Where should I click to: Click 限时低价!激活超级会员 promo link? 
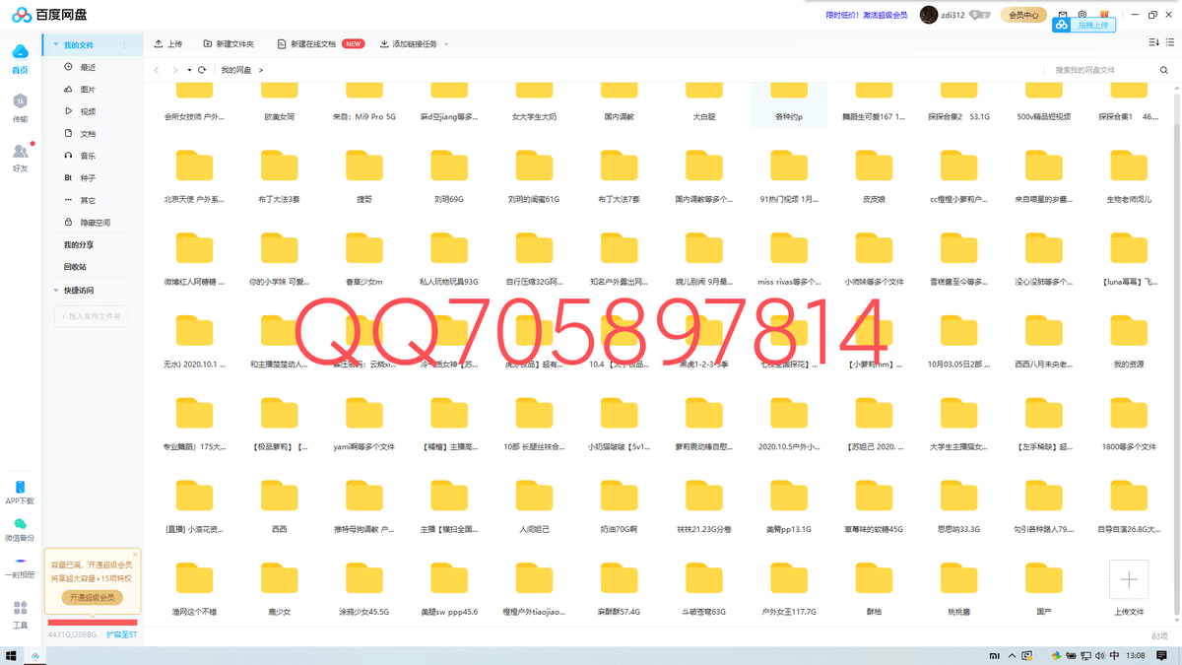tap(867, 15)
